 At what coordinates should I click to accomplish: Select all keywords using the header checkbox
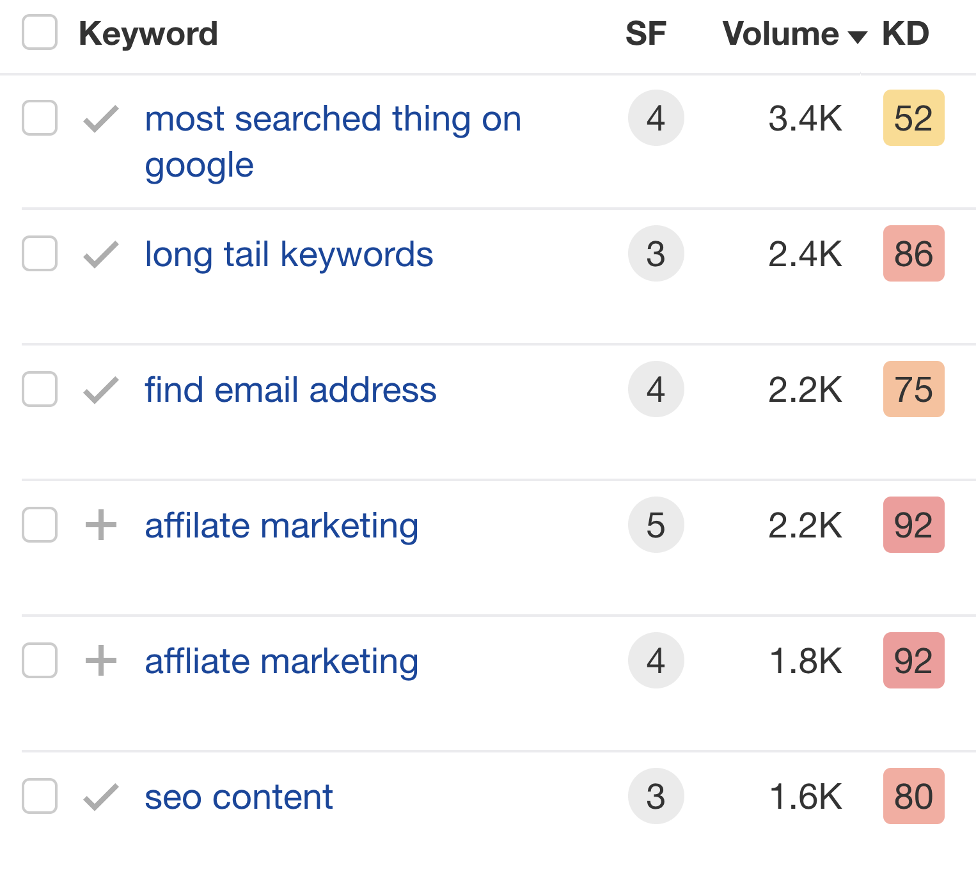coord(39,33)
